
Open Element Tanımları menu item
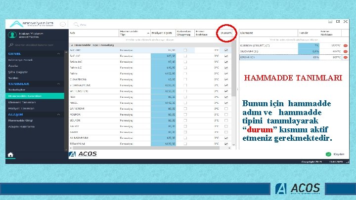22,102
